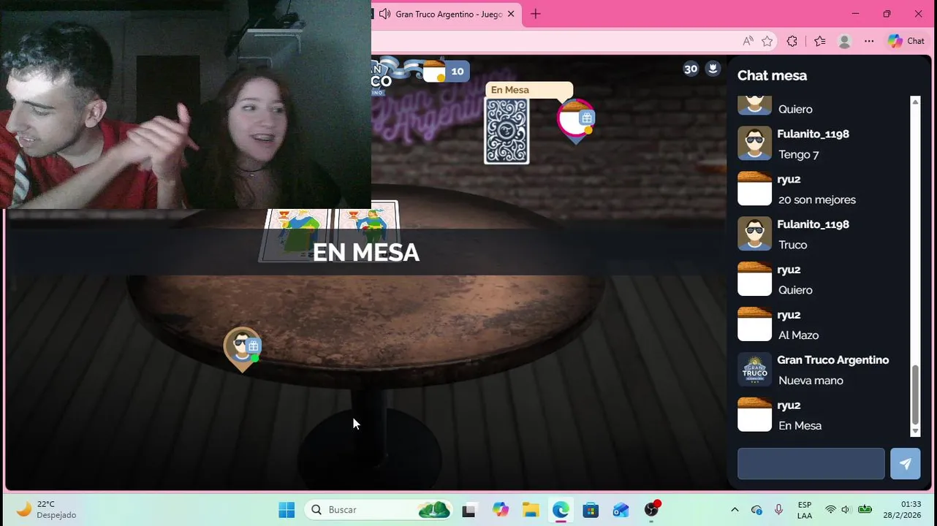Open Outlook from the taskbar
This screenshot has height=526, width=937.
pyautogui.click(x=621, y=510)
